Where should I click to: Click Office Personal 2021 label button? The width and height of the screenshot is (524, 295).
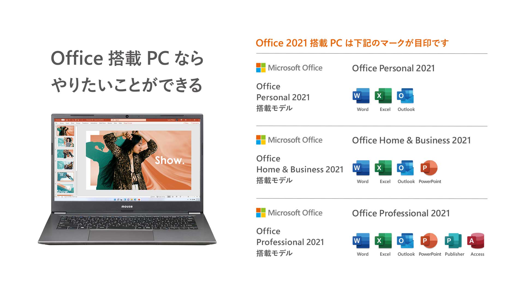pyautogui.click(x=397, y=69)
